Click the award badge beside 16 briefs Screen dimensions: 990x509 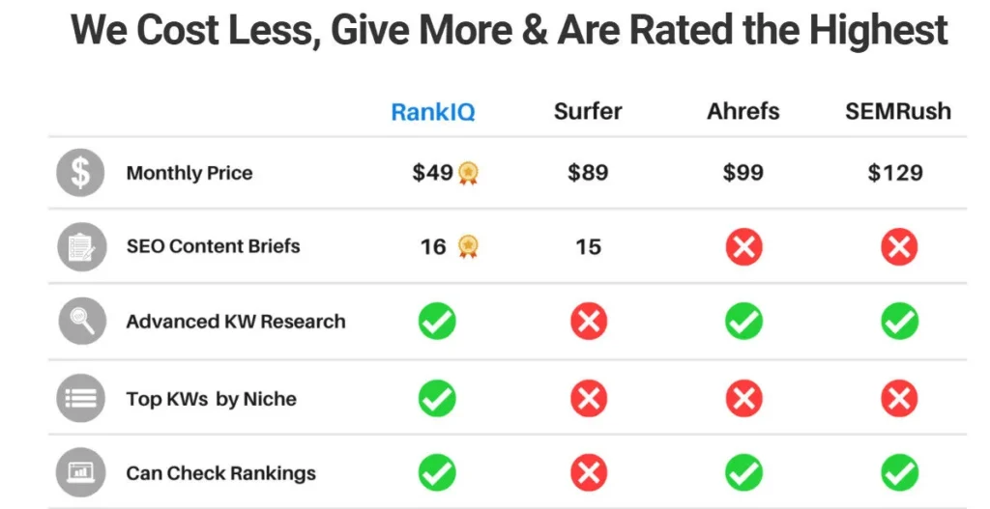coord(468,247)
